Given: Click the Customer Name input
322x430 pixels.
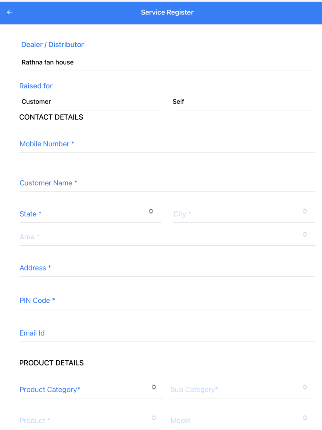Looking at the screenshot, I should [167, 183].
